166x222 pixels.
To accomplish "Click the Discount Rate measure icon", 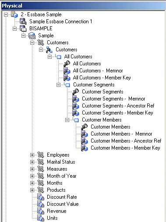I will (41, 197).
